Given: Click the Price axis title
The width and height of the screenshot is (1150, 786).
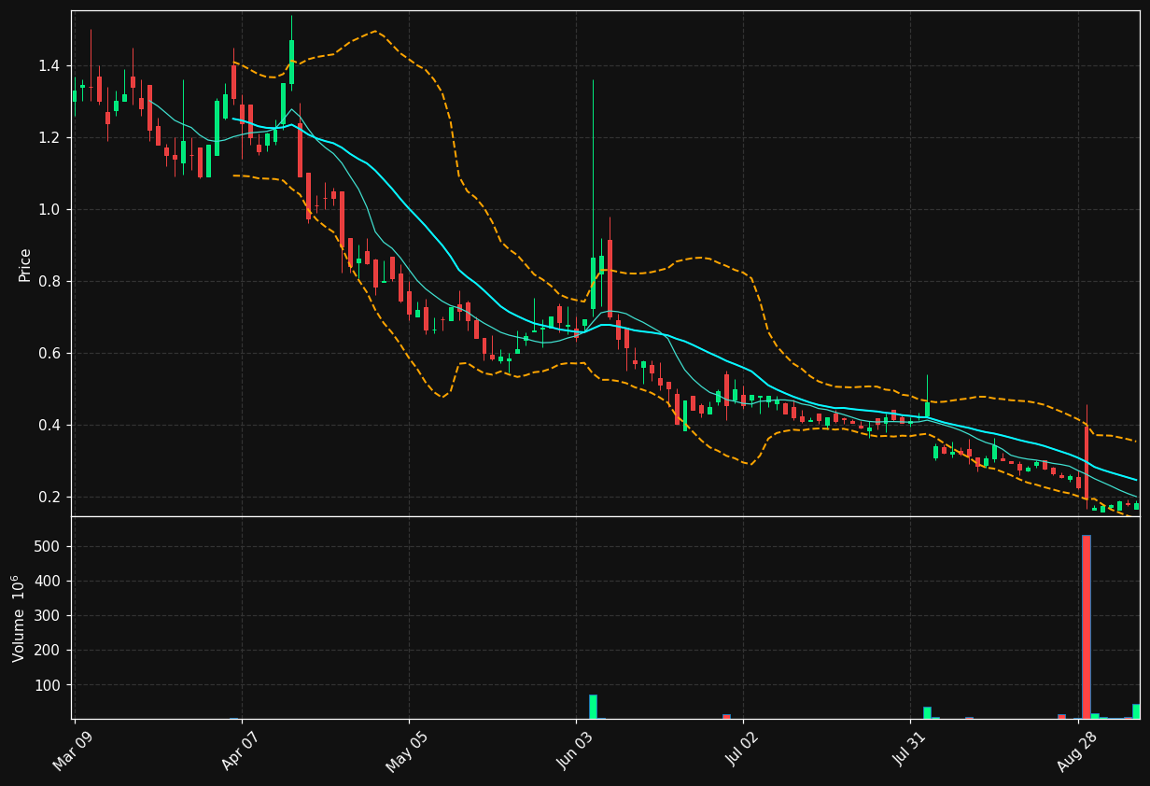Looking at the screenshot, I should 24,265.
